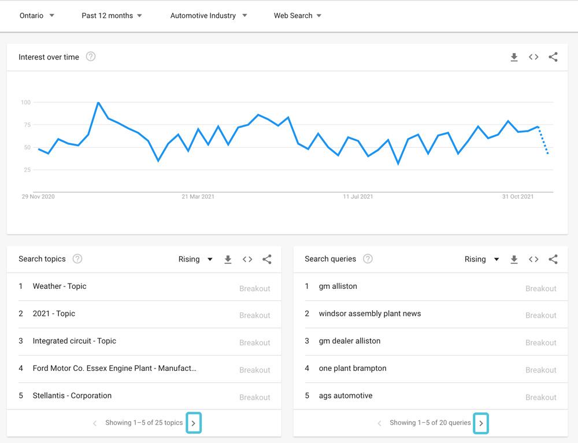
Task: Download the Search topics data
Action: point(228,259)
